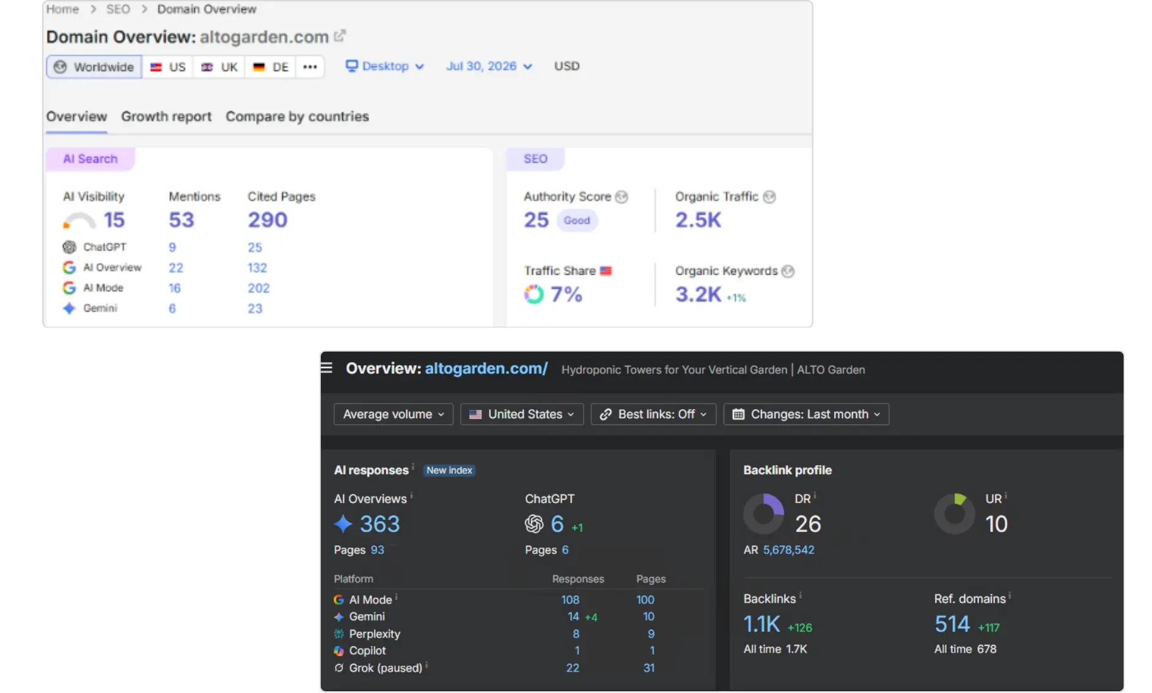Open the Desktop device dropdown

tap(384, 66)
